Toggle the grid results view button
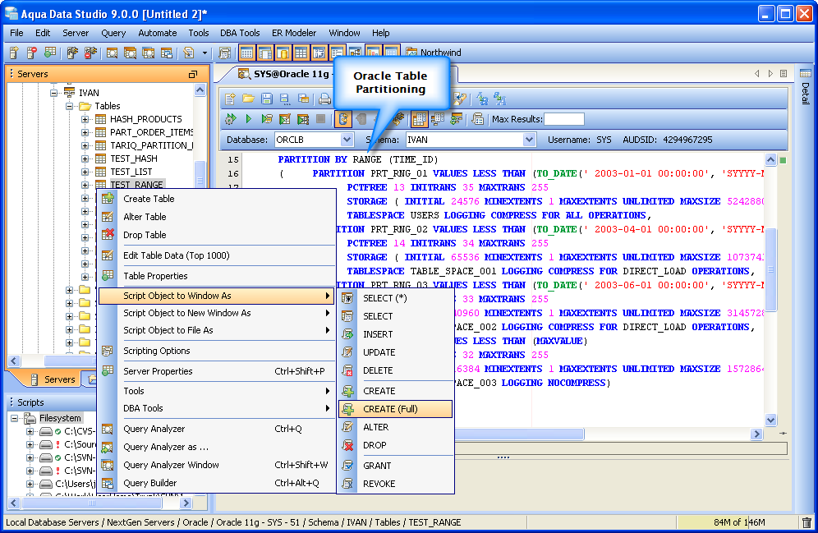 419,119
